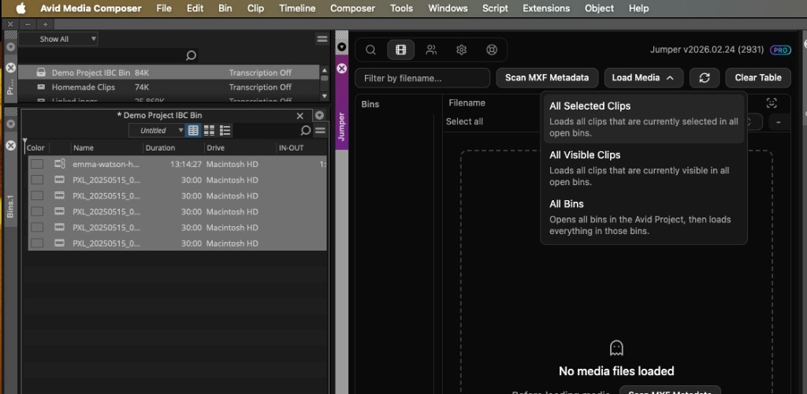Screen dimensions: 807x394
Task: Click the color box of emma-watson-h... row
Action: (x=36, y=164)
